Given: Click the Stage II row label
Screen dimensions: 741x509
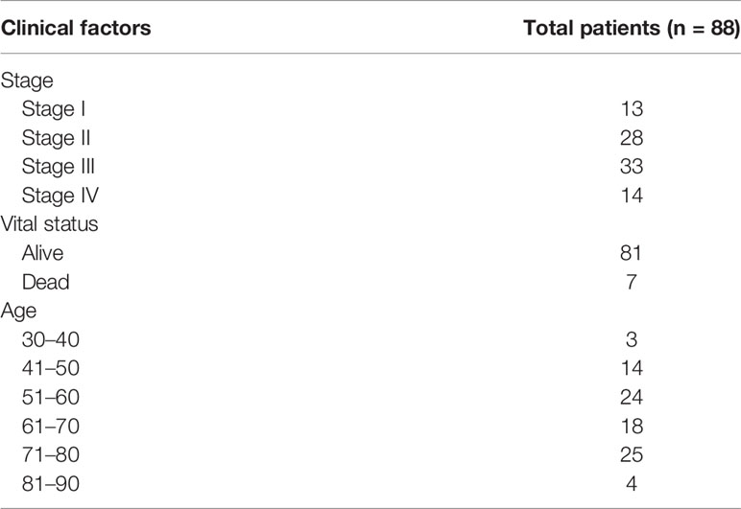Looking at the screenshot, I should click(x=56, y=138).
